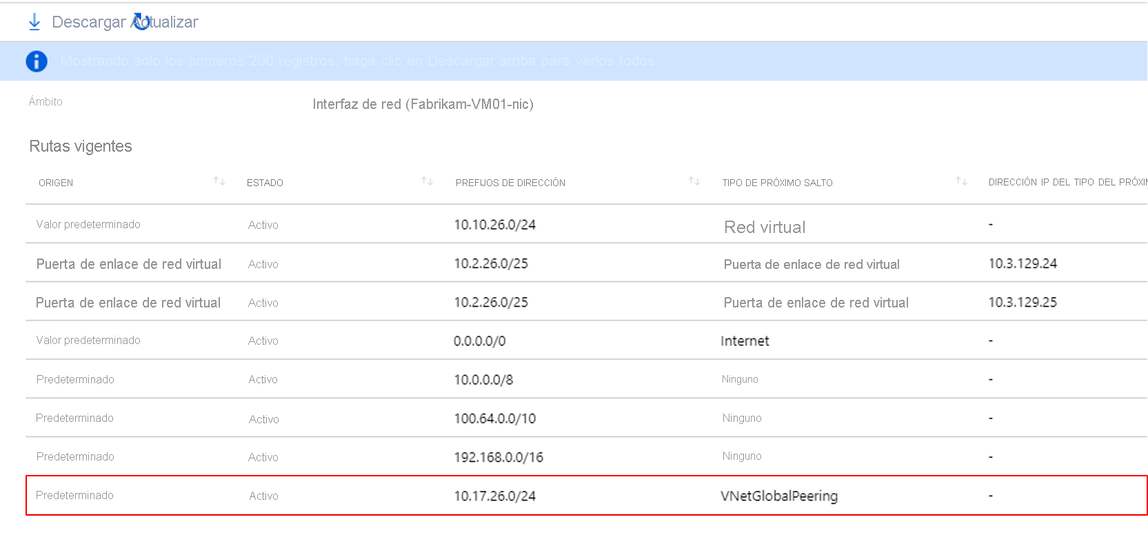This screenshot has width=1148, height=546.
Task: Click Ninguno in the 10.0.0.0/8 row
Action: point(740,379)
